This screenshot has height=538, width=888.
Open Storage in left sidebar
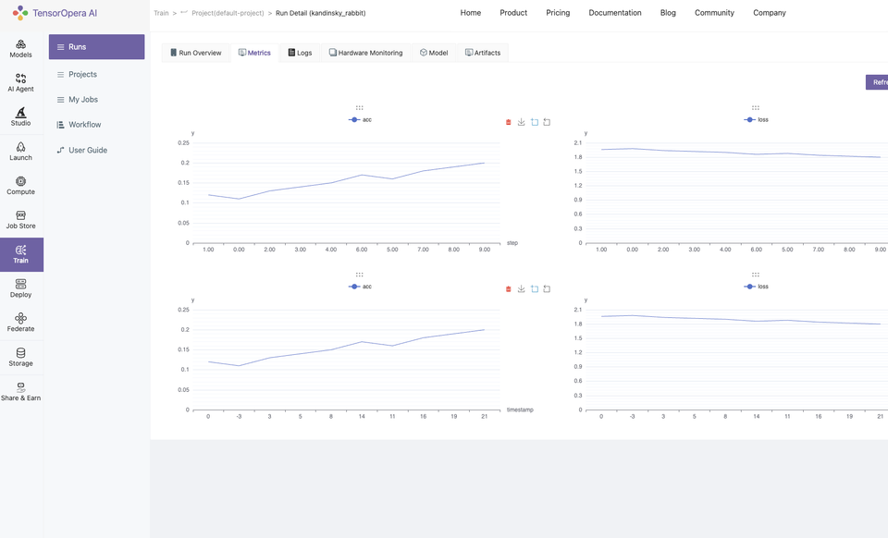tap(20, 357)
